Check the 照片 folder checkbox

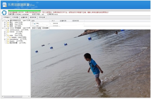tap(7, 22)
